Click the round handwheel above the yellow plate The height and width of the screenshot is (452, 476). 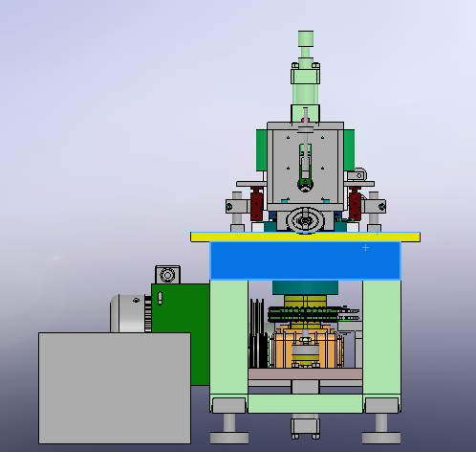tap(305, 220)
